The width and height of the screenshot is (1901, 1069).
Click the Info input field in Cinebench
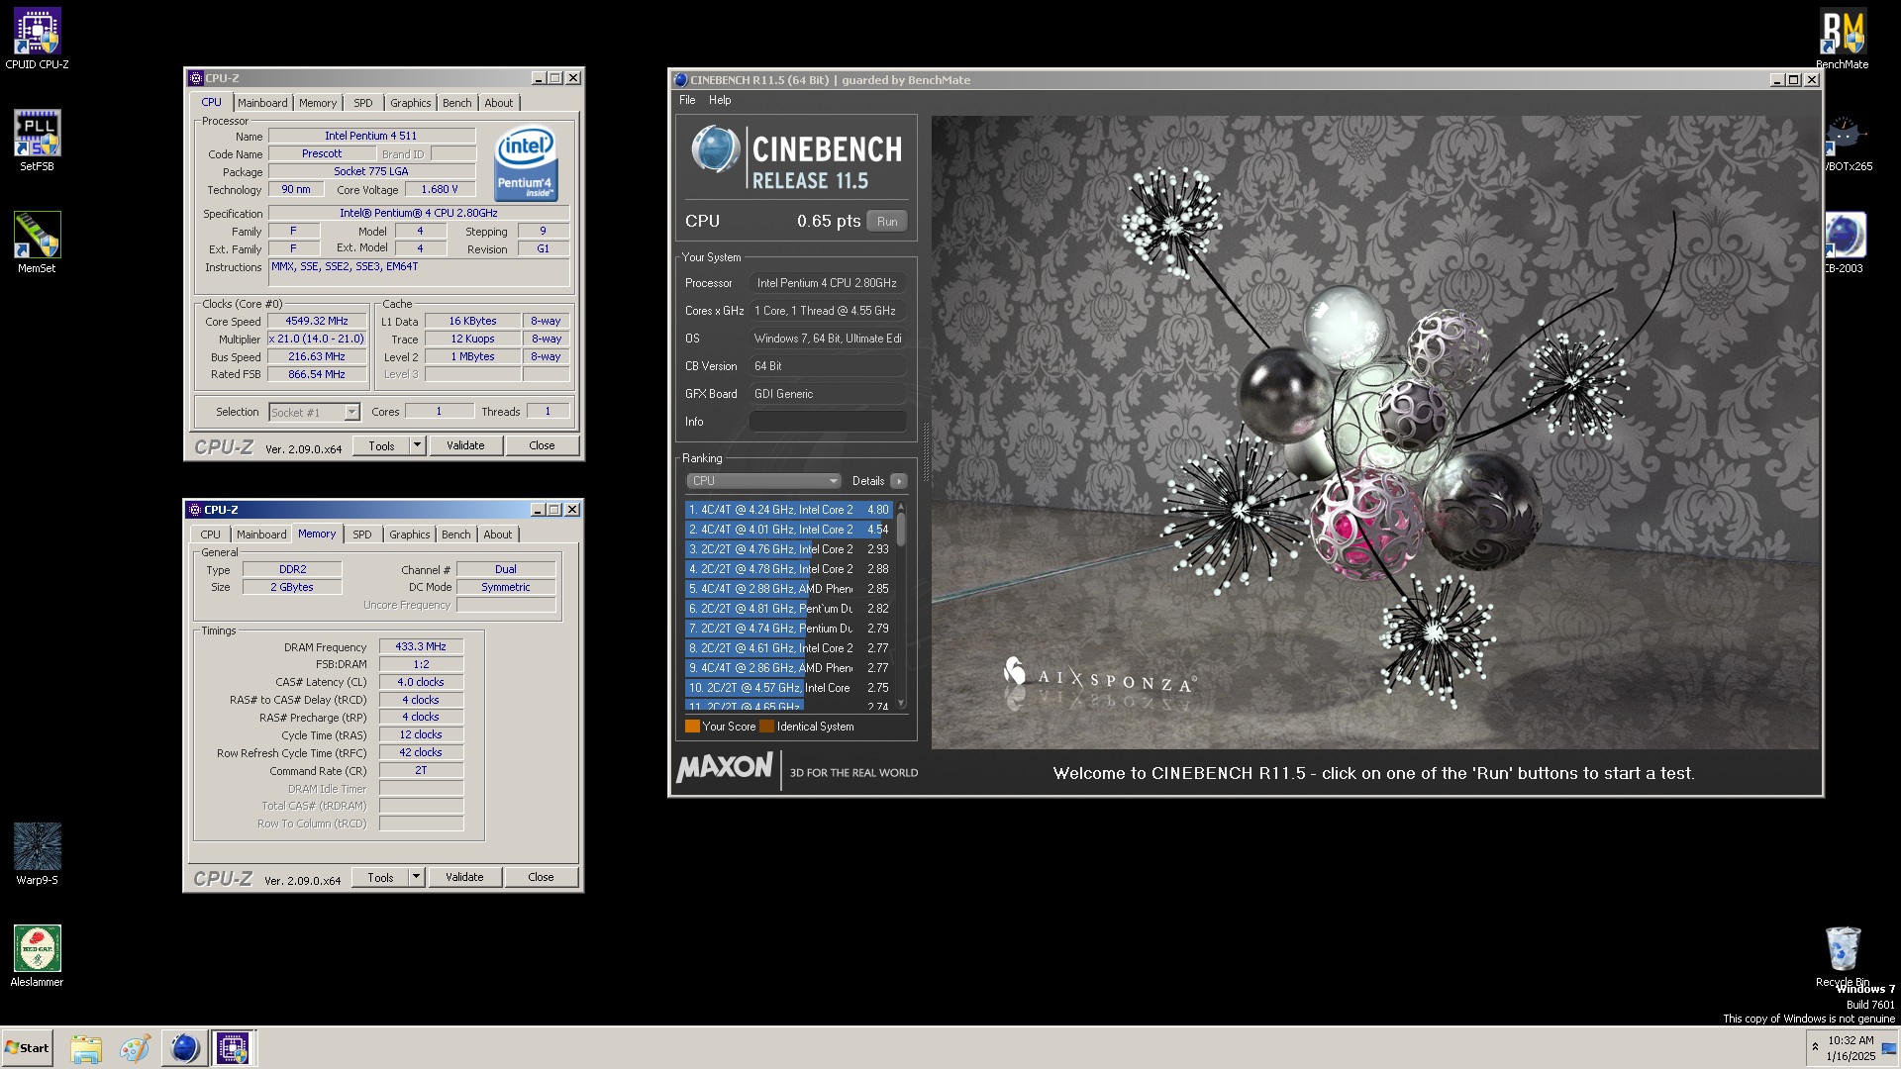coord(828,422)
